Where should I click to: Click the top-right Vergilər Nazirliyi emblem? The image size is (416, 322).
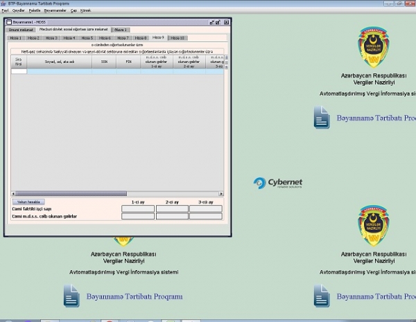[379, 46]
